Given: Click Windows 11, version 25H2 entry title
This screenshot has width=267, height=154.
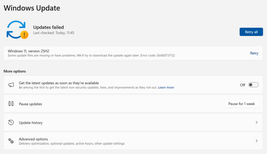Looking at the screenshot, I should pos(28,51).
